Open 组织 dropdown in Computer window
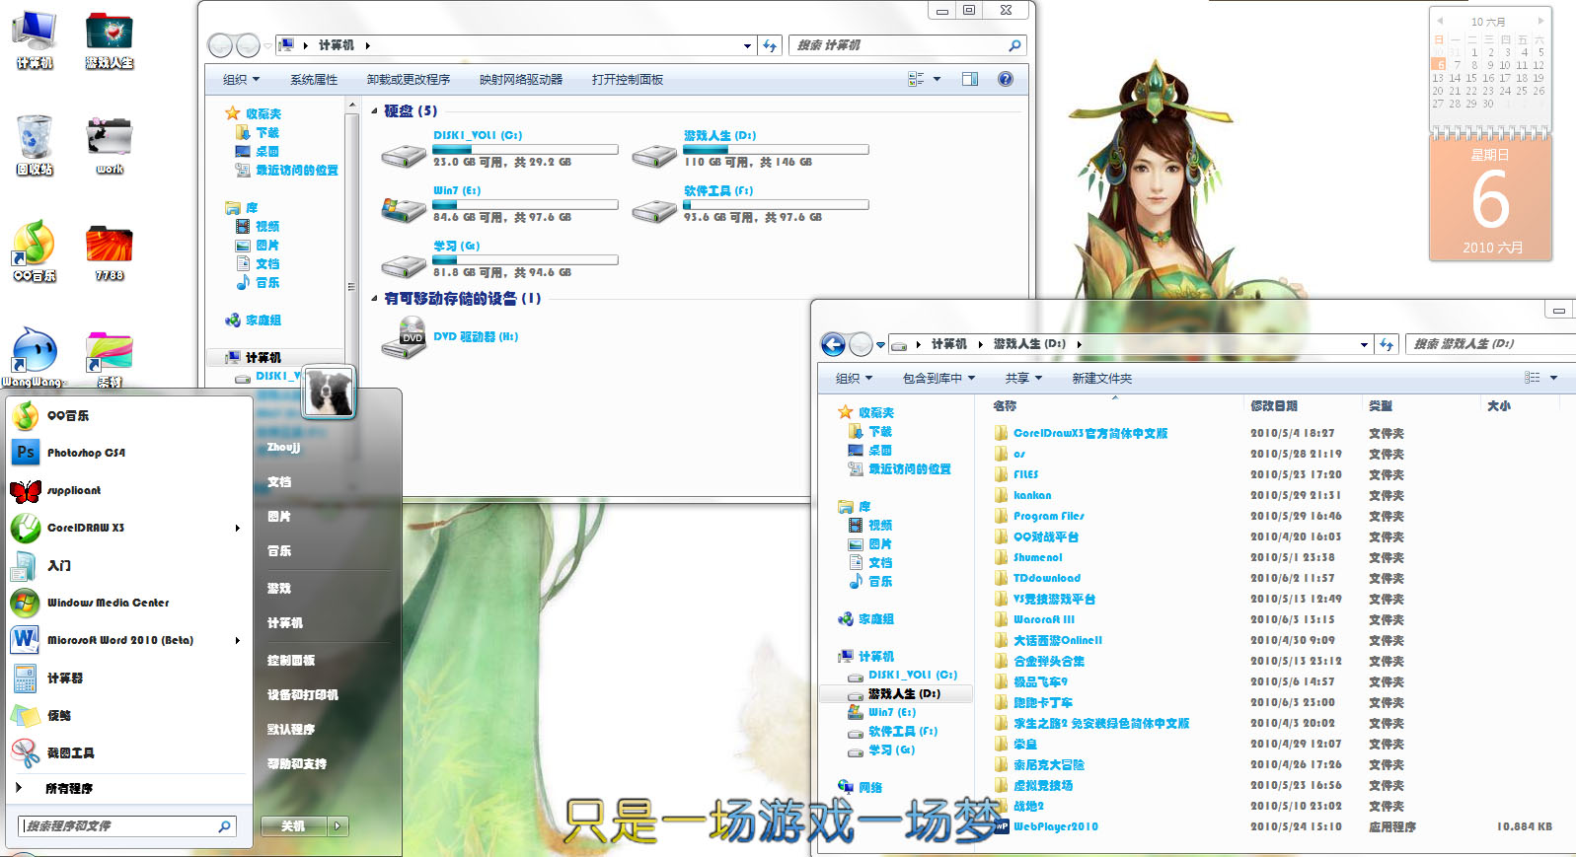 (x=241, y=79)
